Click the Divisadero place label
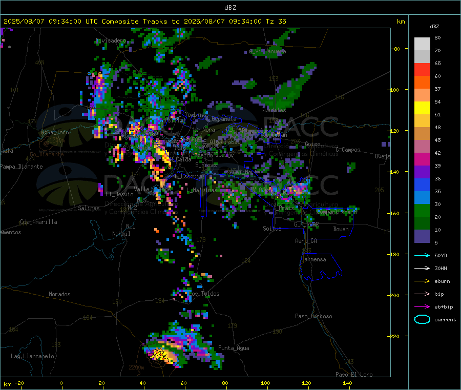Viewport: 461px width, 390px height. tap(111, 40)
